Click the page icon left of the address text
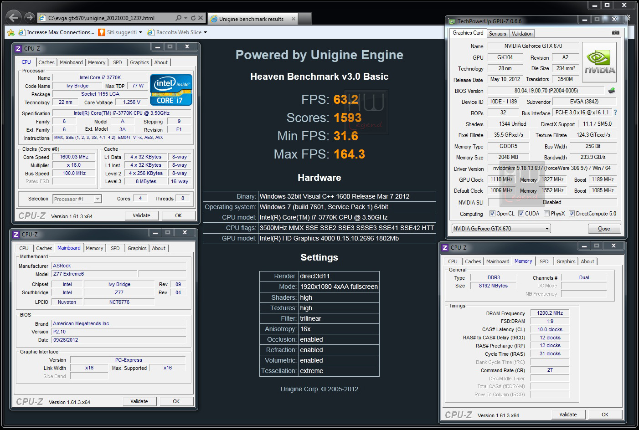This screenshot has width=639, height=430. tap(43, 18)
